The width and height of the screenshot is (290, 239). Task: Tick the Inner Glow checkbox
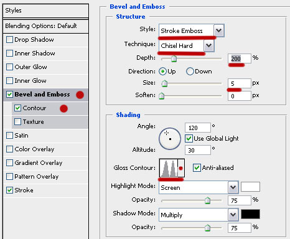pyautogui.click(x=9, y=80)
